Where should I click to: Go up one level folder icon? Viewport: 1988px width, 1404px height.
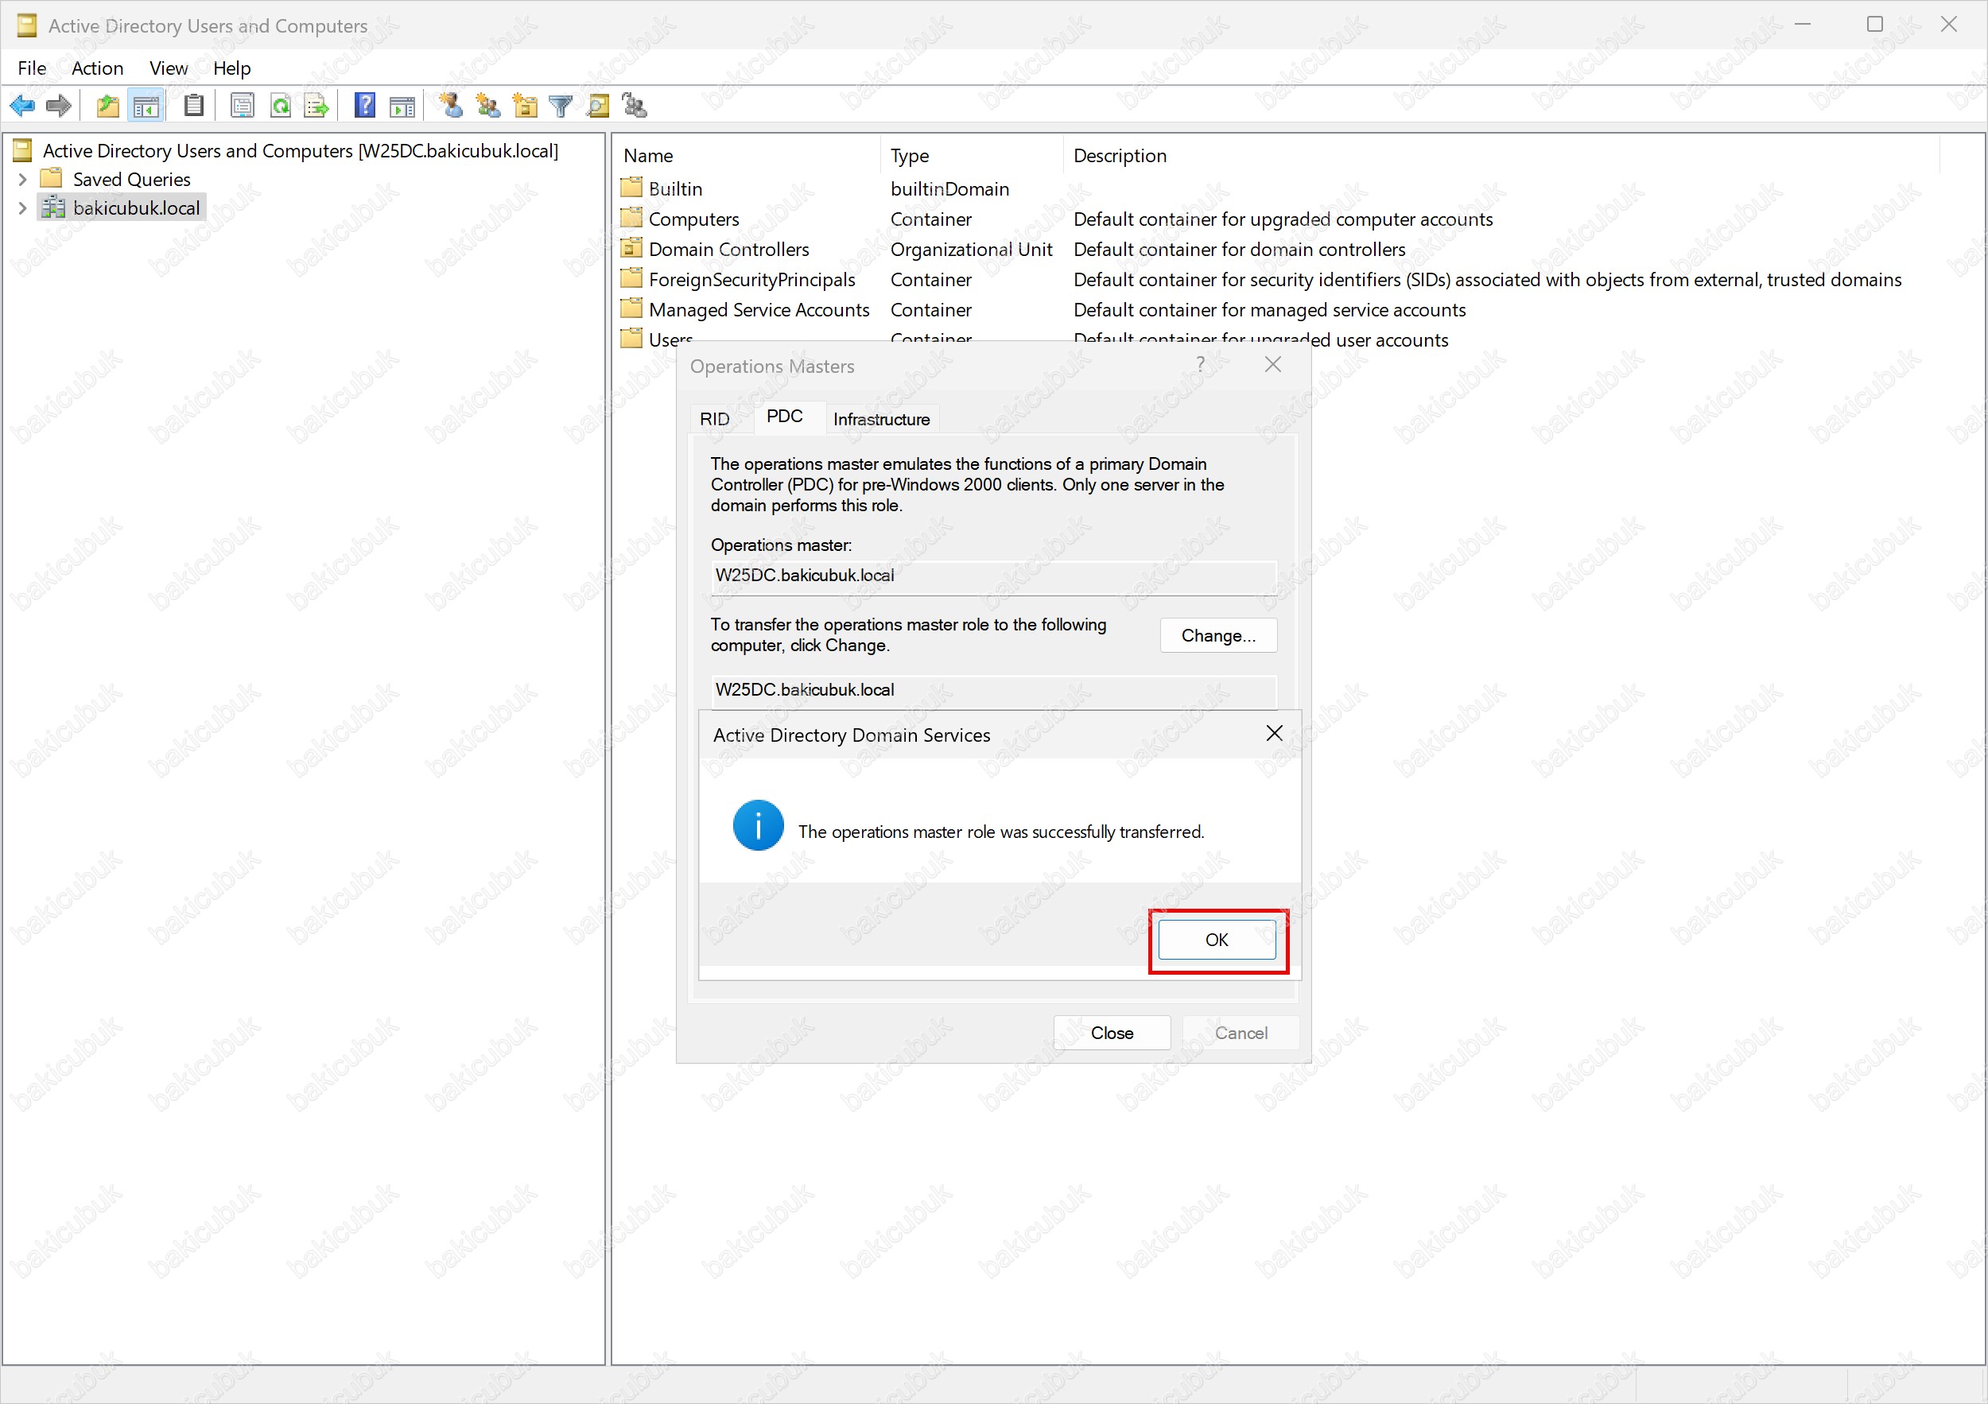click(x=107, y=107)
